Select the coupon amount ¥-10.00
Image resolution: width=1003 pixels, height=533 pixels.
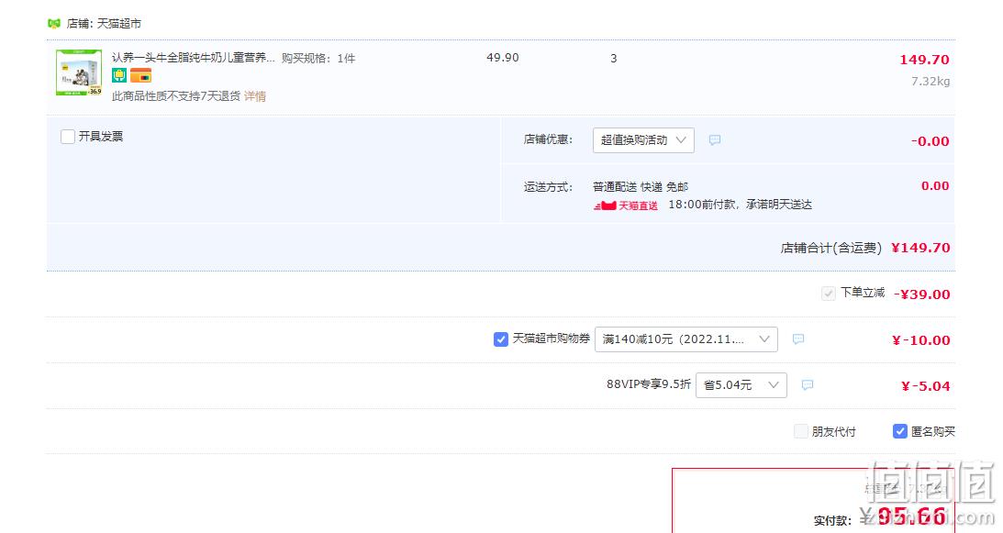(x=921, y=340)
